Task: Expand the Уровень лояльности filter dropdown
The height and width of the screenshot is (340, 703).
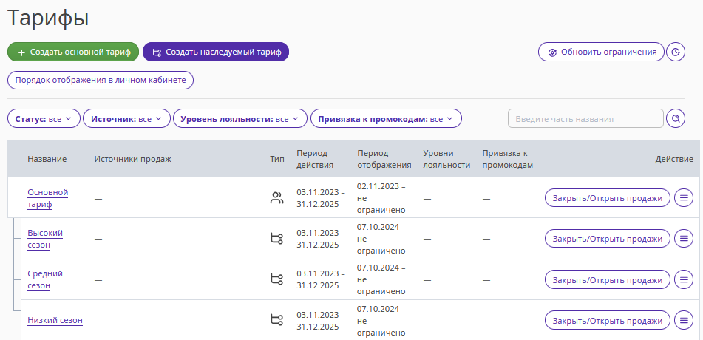Action: (240, 119)
